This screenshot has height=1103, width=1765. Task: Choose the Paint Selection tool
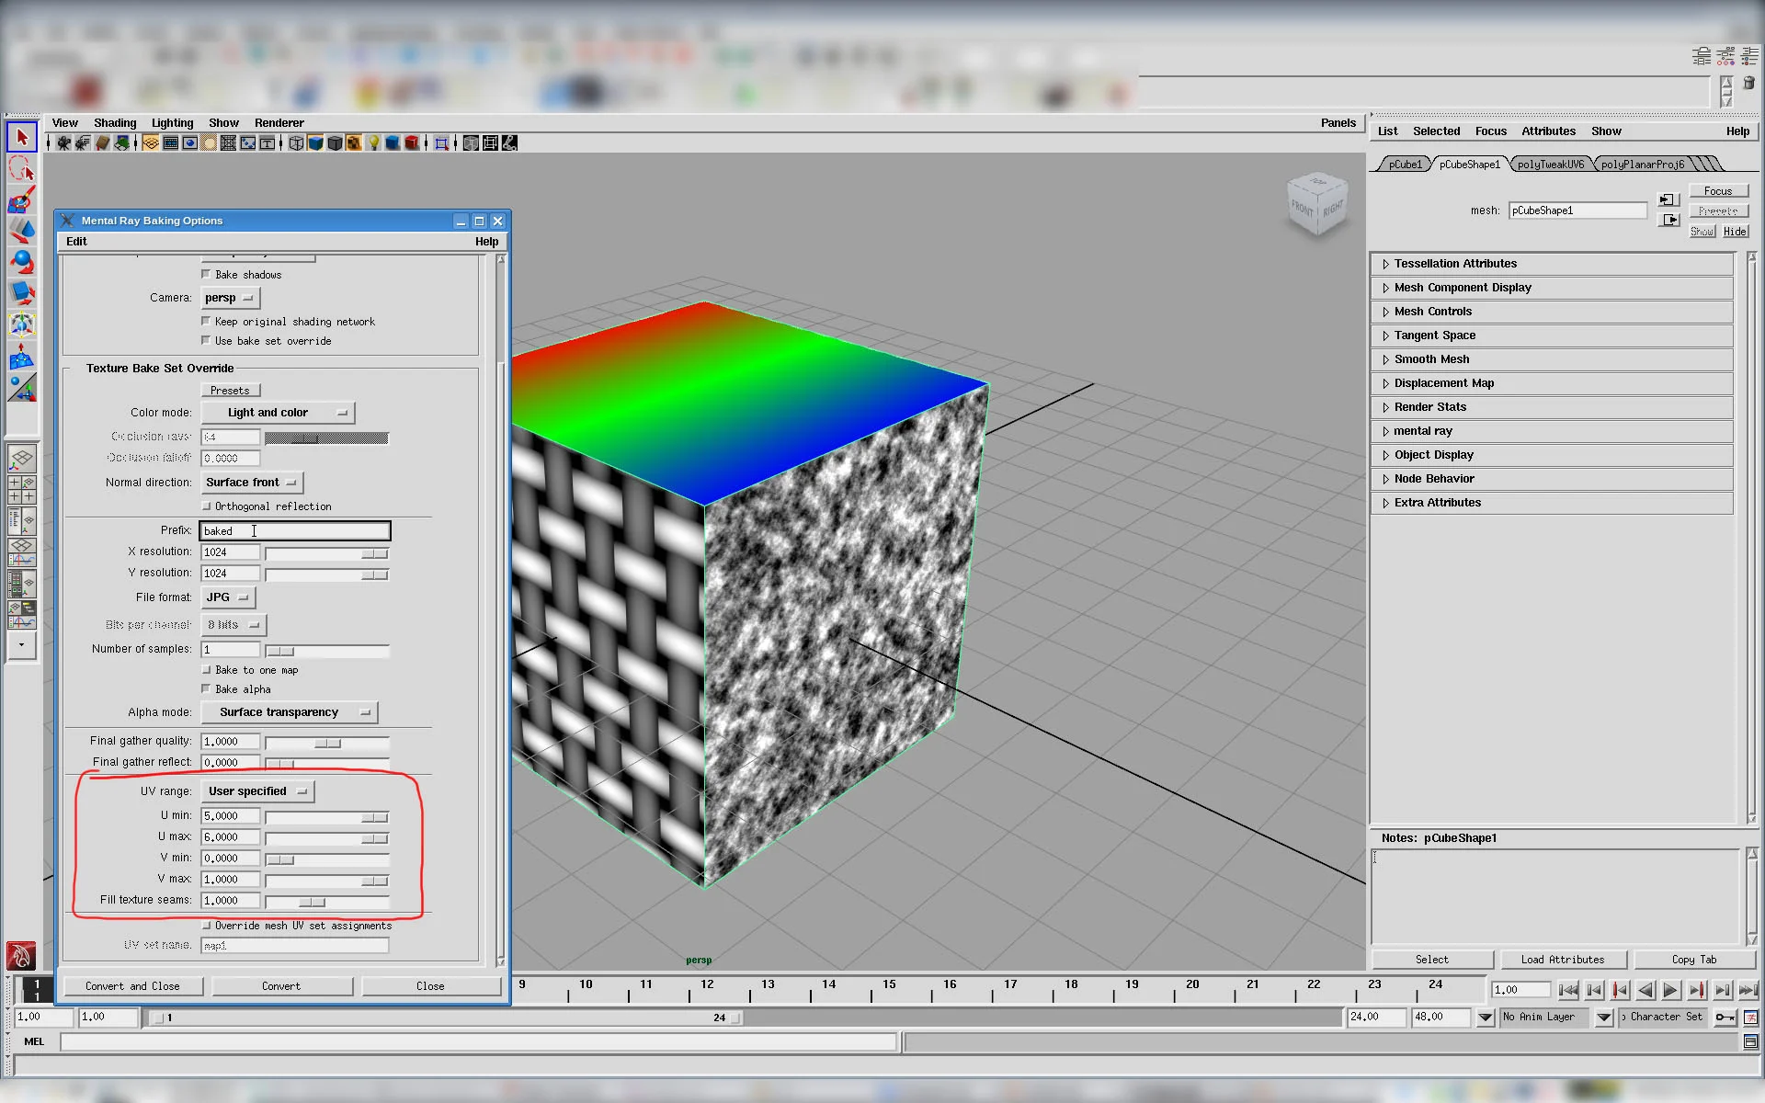pos(22,199)
